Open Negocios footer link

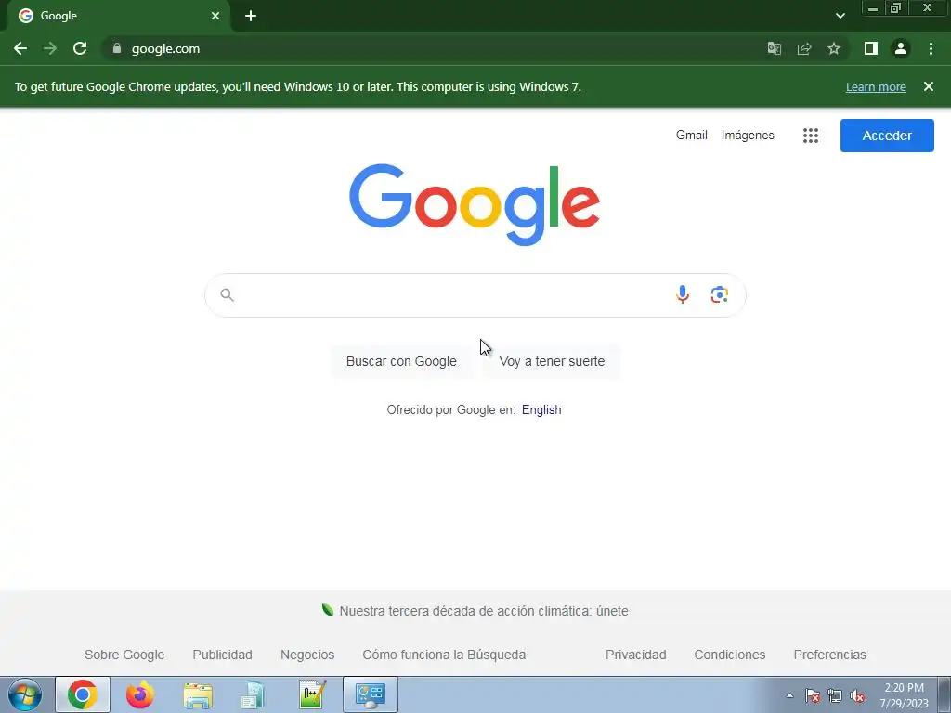307,655
